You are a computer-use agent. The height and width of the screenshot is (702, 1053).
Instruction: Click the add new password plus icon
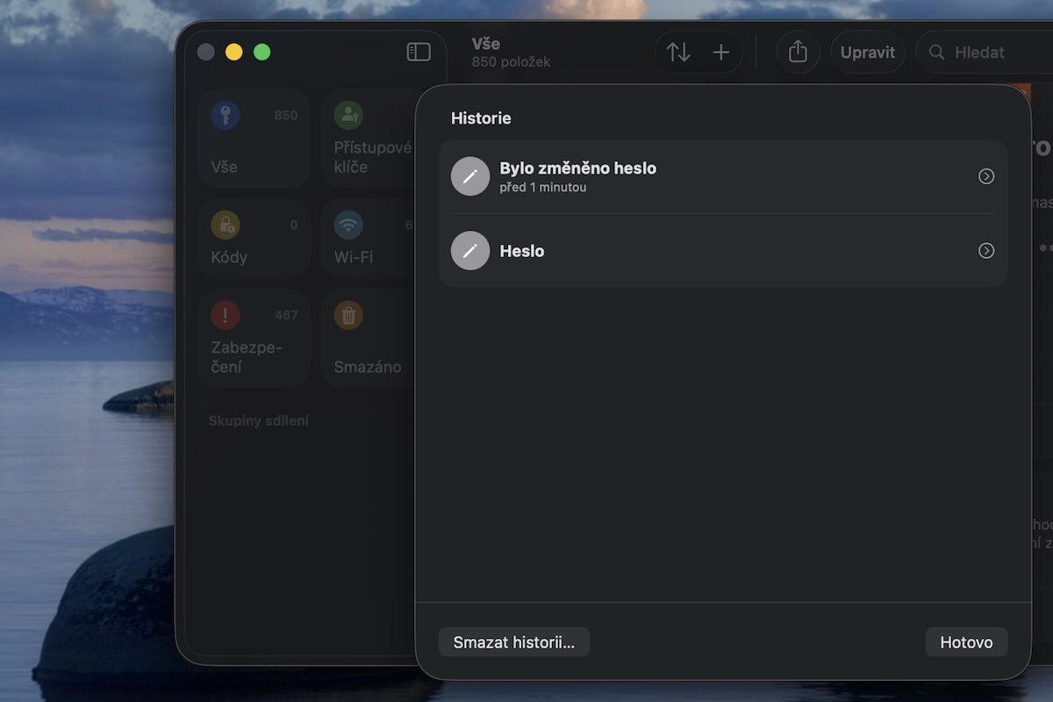(721, 52)
